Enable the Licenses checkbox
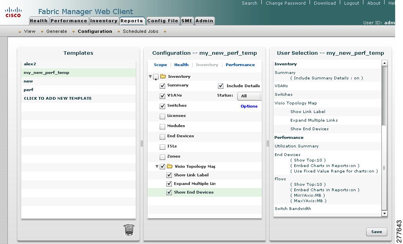 (162, 117)
